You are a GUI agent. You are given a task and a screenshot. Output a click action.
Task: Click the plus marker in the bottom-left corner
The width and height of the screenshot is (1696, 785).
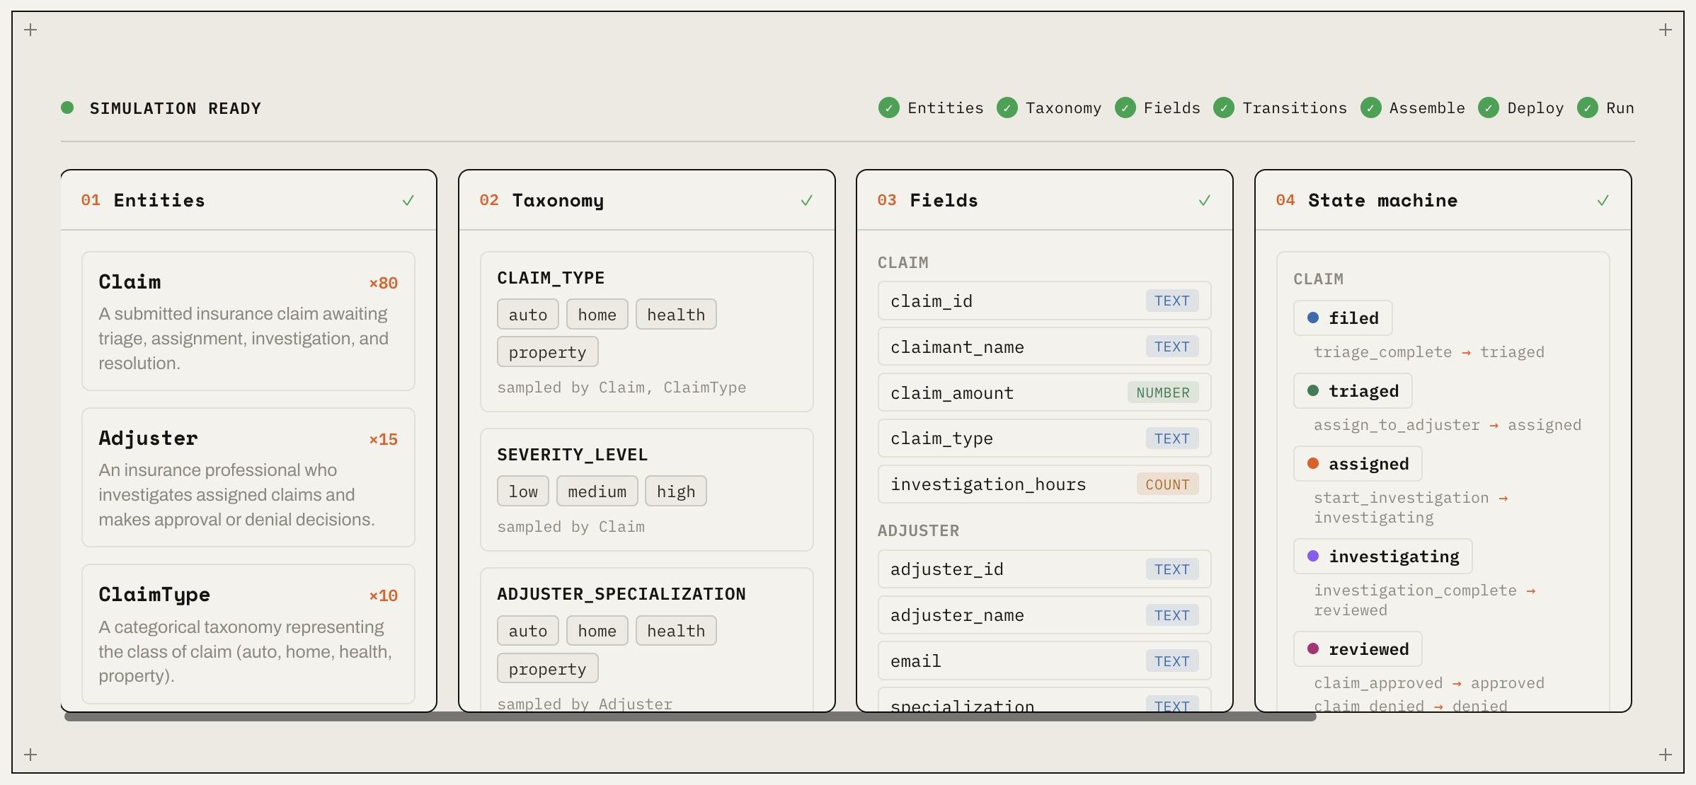click(30, 755)
